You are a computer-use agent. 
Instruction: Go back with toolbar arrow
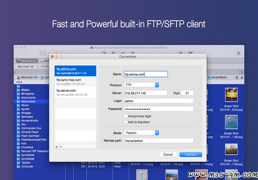point(19,53)
